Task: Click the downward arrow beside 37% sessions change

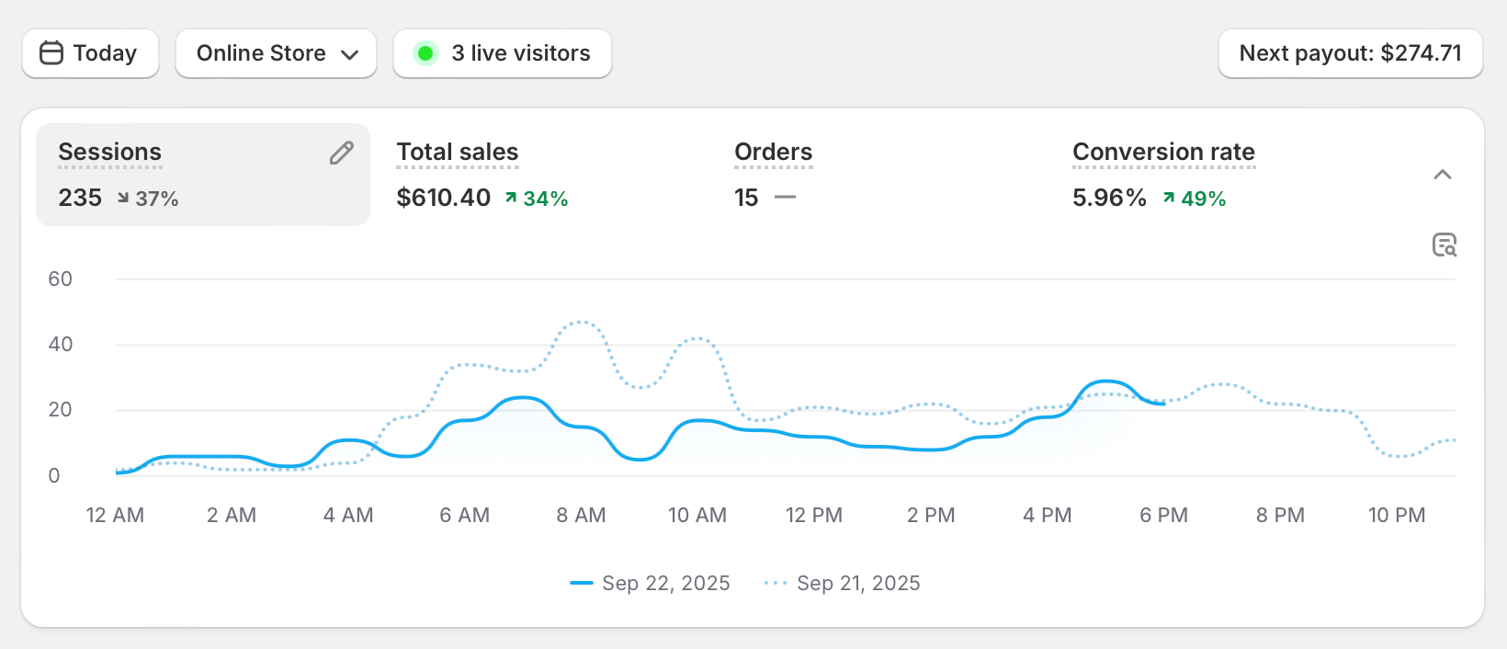Action: pos(123,199)
